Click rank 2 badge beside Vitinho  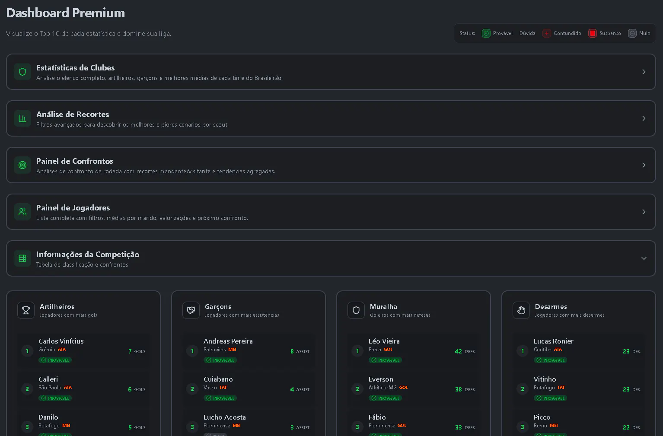click(523, 389)
